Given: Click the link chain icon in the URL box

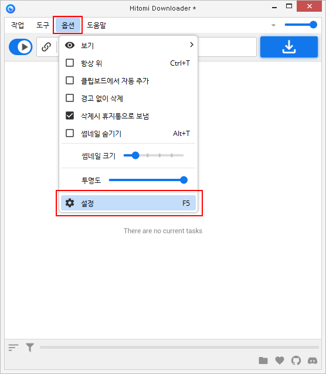Looking at the screenshot, I should click(x=46, y=47).
